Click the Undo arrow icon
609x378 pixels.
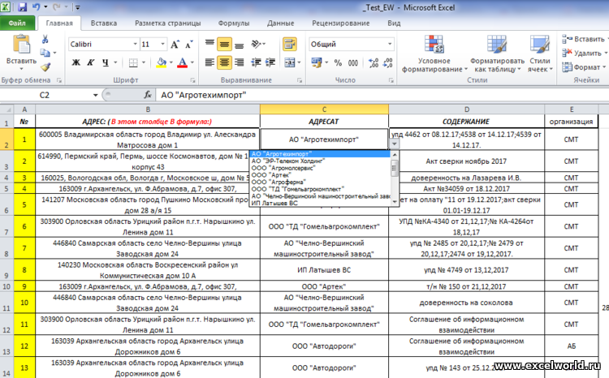36,7
